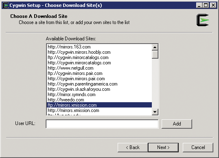Click the site list scrollbar thumb
219x158 pixels.
[x=155, y=55]
